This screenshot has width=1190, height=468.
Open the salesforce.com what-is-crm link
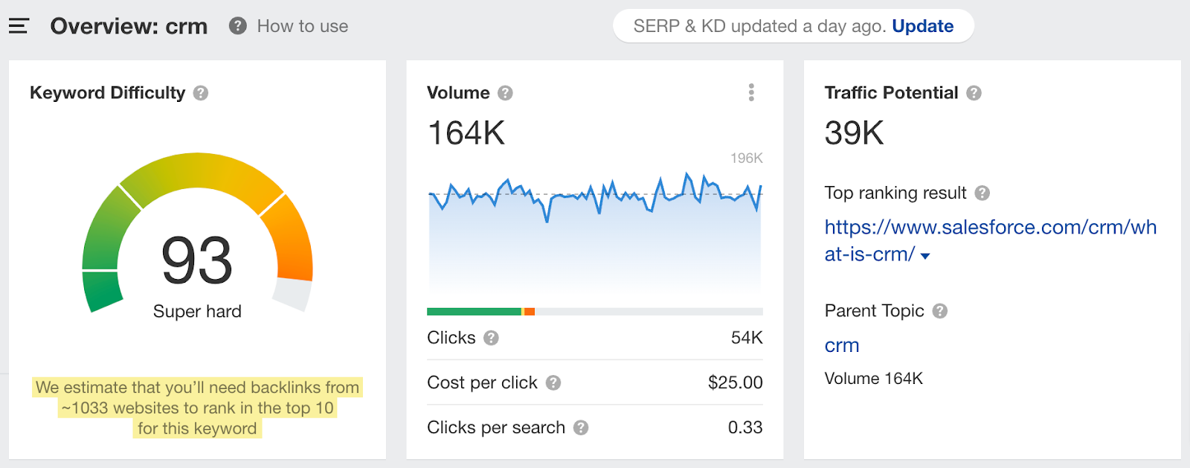click(989, 228)
